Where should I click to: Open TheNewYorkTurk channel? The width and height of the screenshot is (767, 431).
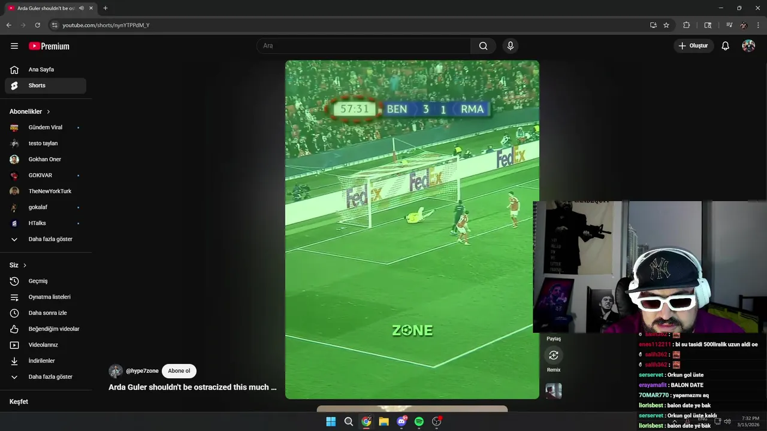click(x=46, y=192)
